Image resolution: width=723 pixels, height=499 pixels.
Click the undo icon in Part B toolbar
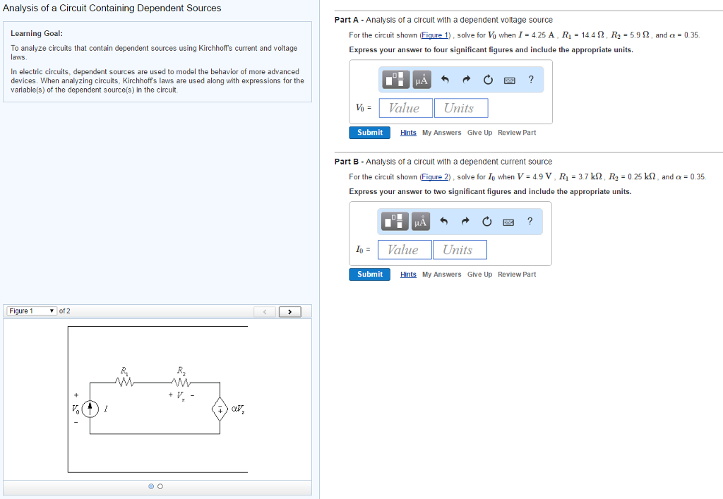point(445,221)
